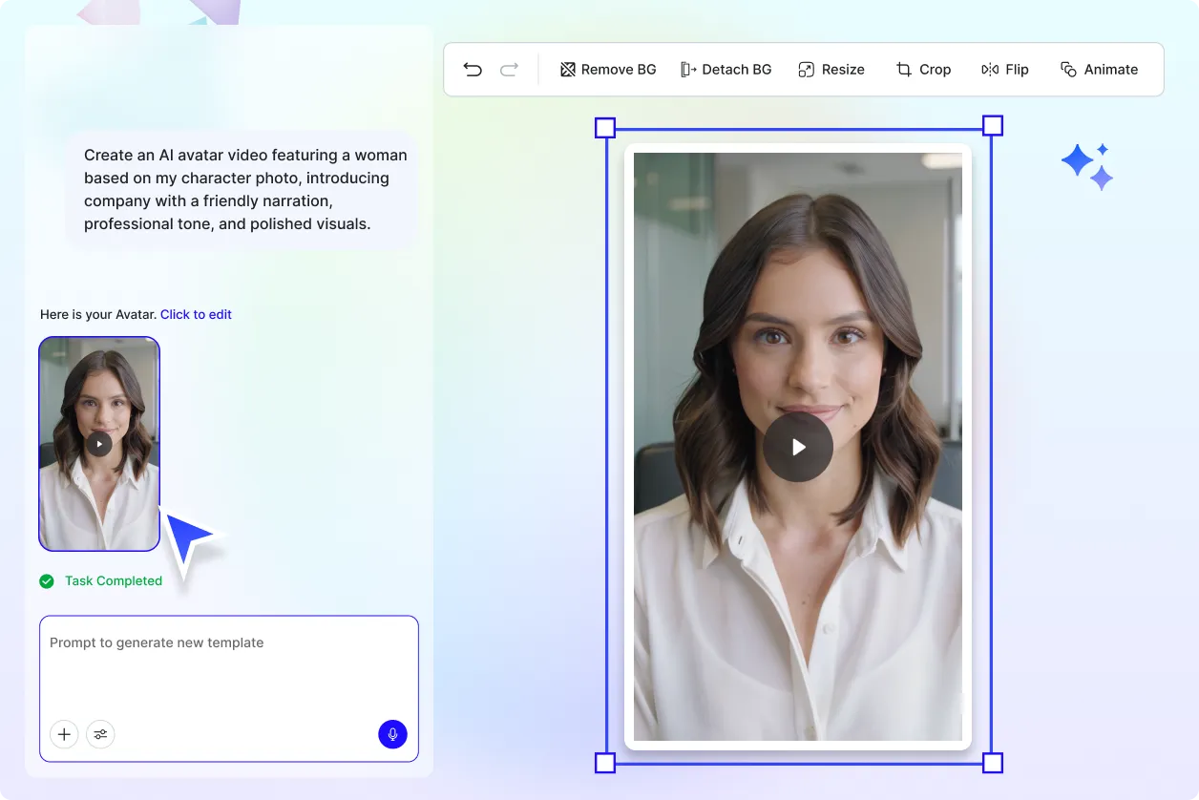Flip the selected image
Image resolution: width=1199 pixels, height=800 pixels.
click(1005, 69)
